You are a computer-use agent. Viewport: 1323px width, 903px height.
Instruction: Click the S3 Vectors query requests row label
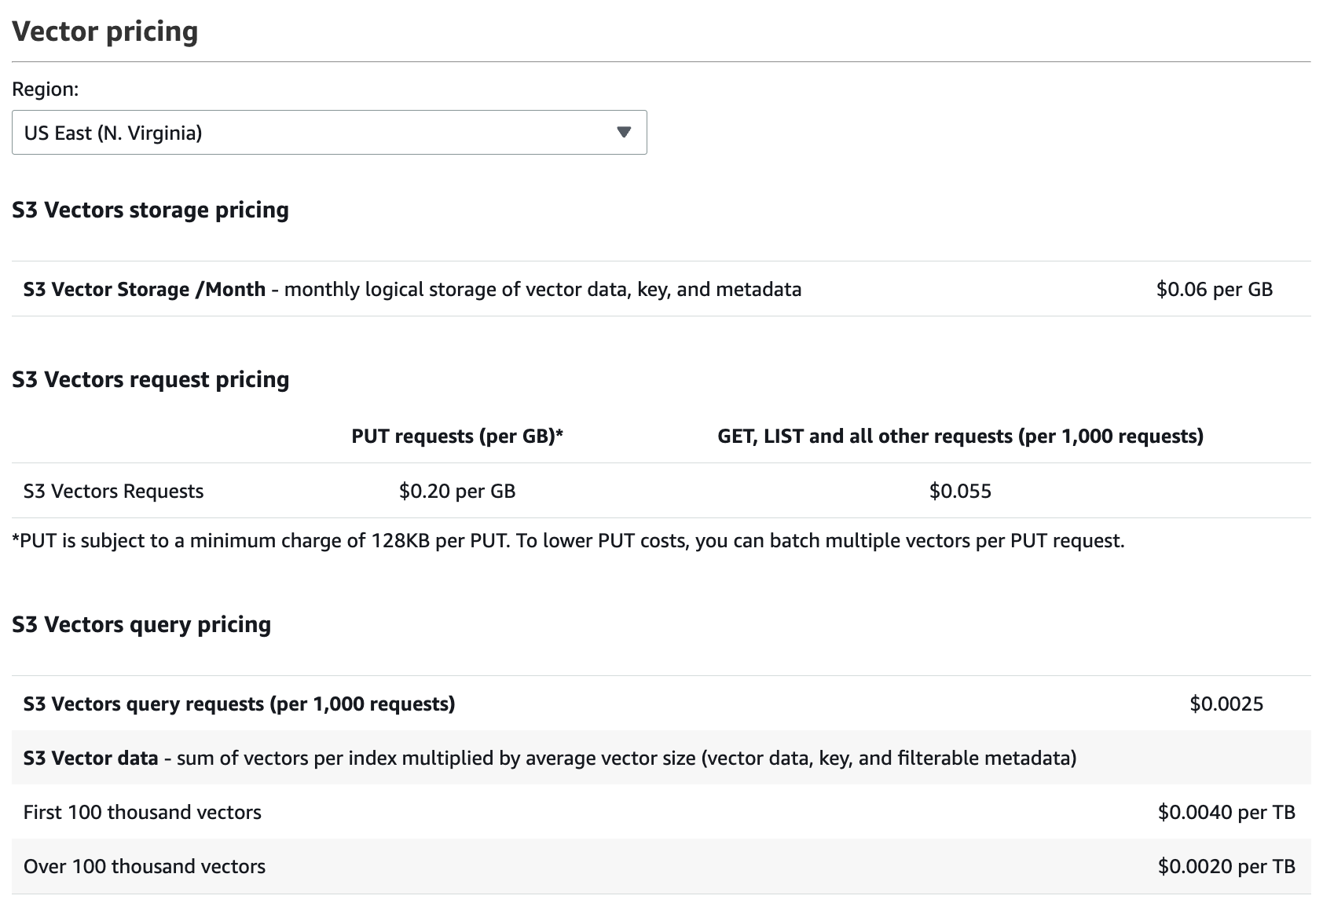pos(239,704)
